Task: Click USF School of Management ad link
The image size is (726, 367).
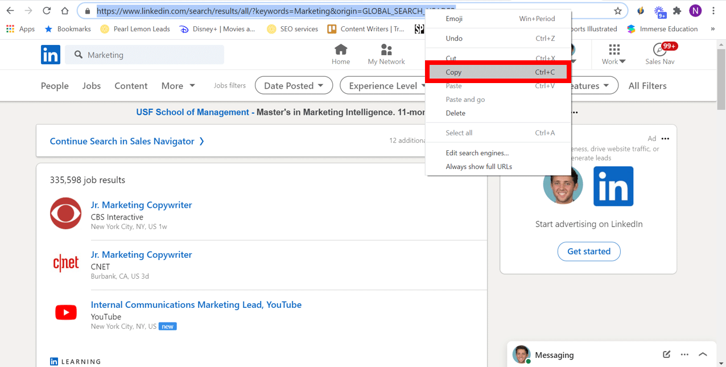Action: point(196,112)
